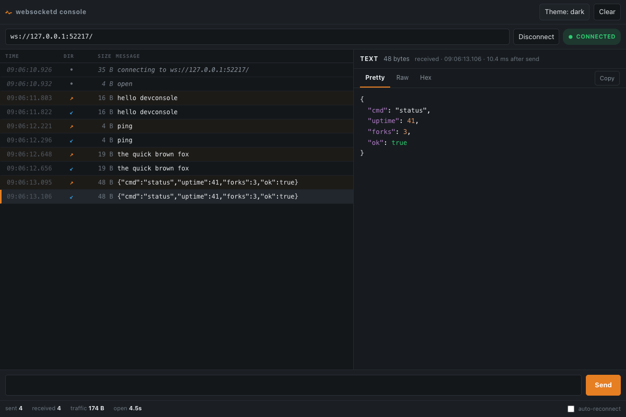The width and height of the screenshot is (626, 417).
Task: Click the TEXT type label in detail header
Action: (369, 59)
